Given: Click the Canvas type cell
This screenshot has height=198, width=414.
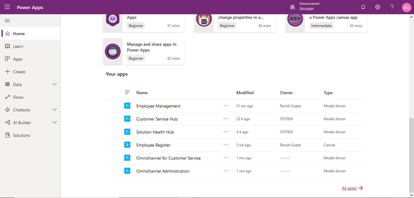Looking at the screenshot, I should (329, 145).
